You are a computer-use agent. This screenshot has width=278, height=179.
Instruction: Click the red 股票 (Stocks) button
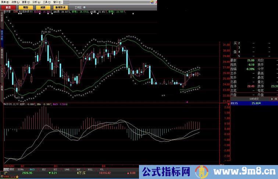(8, 7)
